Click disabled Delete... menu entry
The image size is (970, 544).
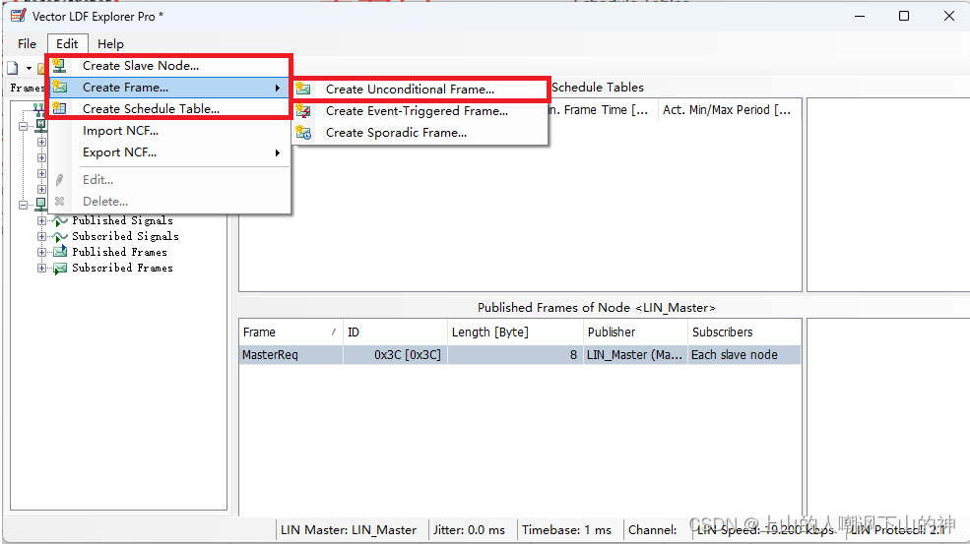tap(168, 202)
